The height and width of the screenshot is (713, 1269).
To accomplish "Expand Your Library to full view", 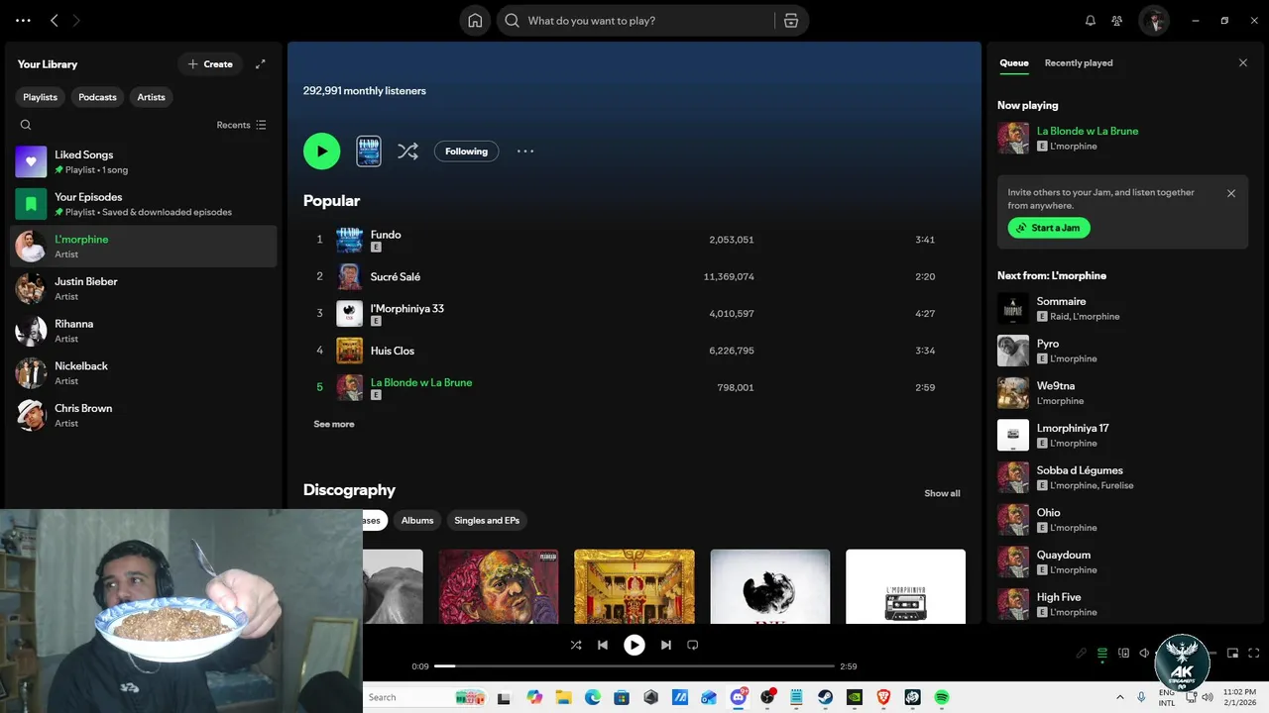I will click(x=261, y=64).
